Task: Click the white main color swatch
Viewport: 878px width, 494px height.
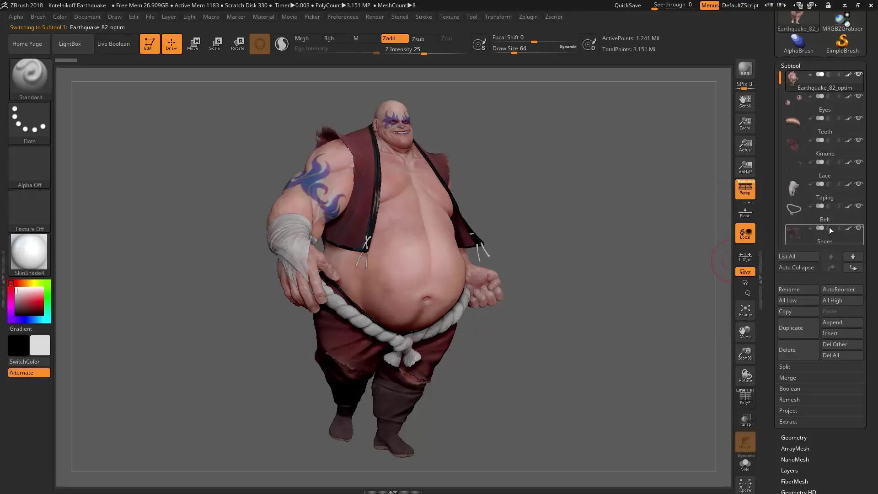Action: [40, 345]
